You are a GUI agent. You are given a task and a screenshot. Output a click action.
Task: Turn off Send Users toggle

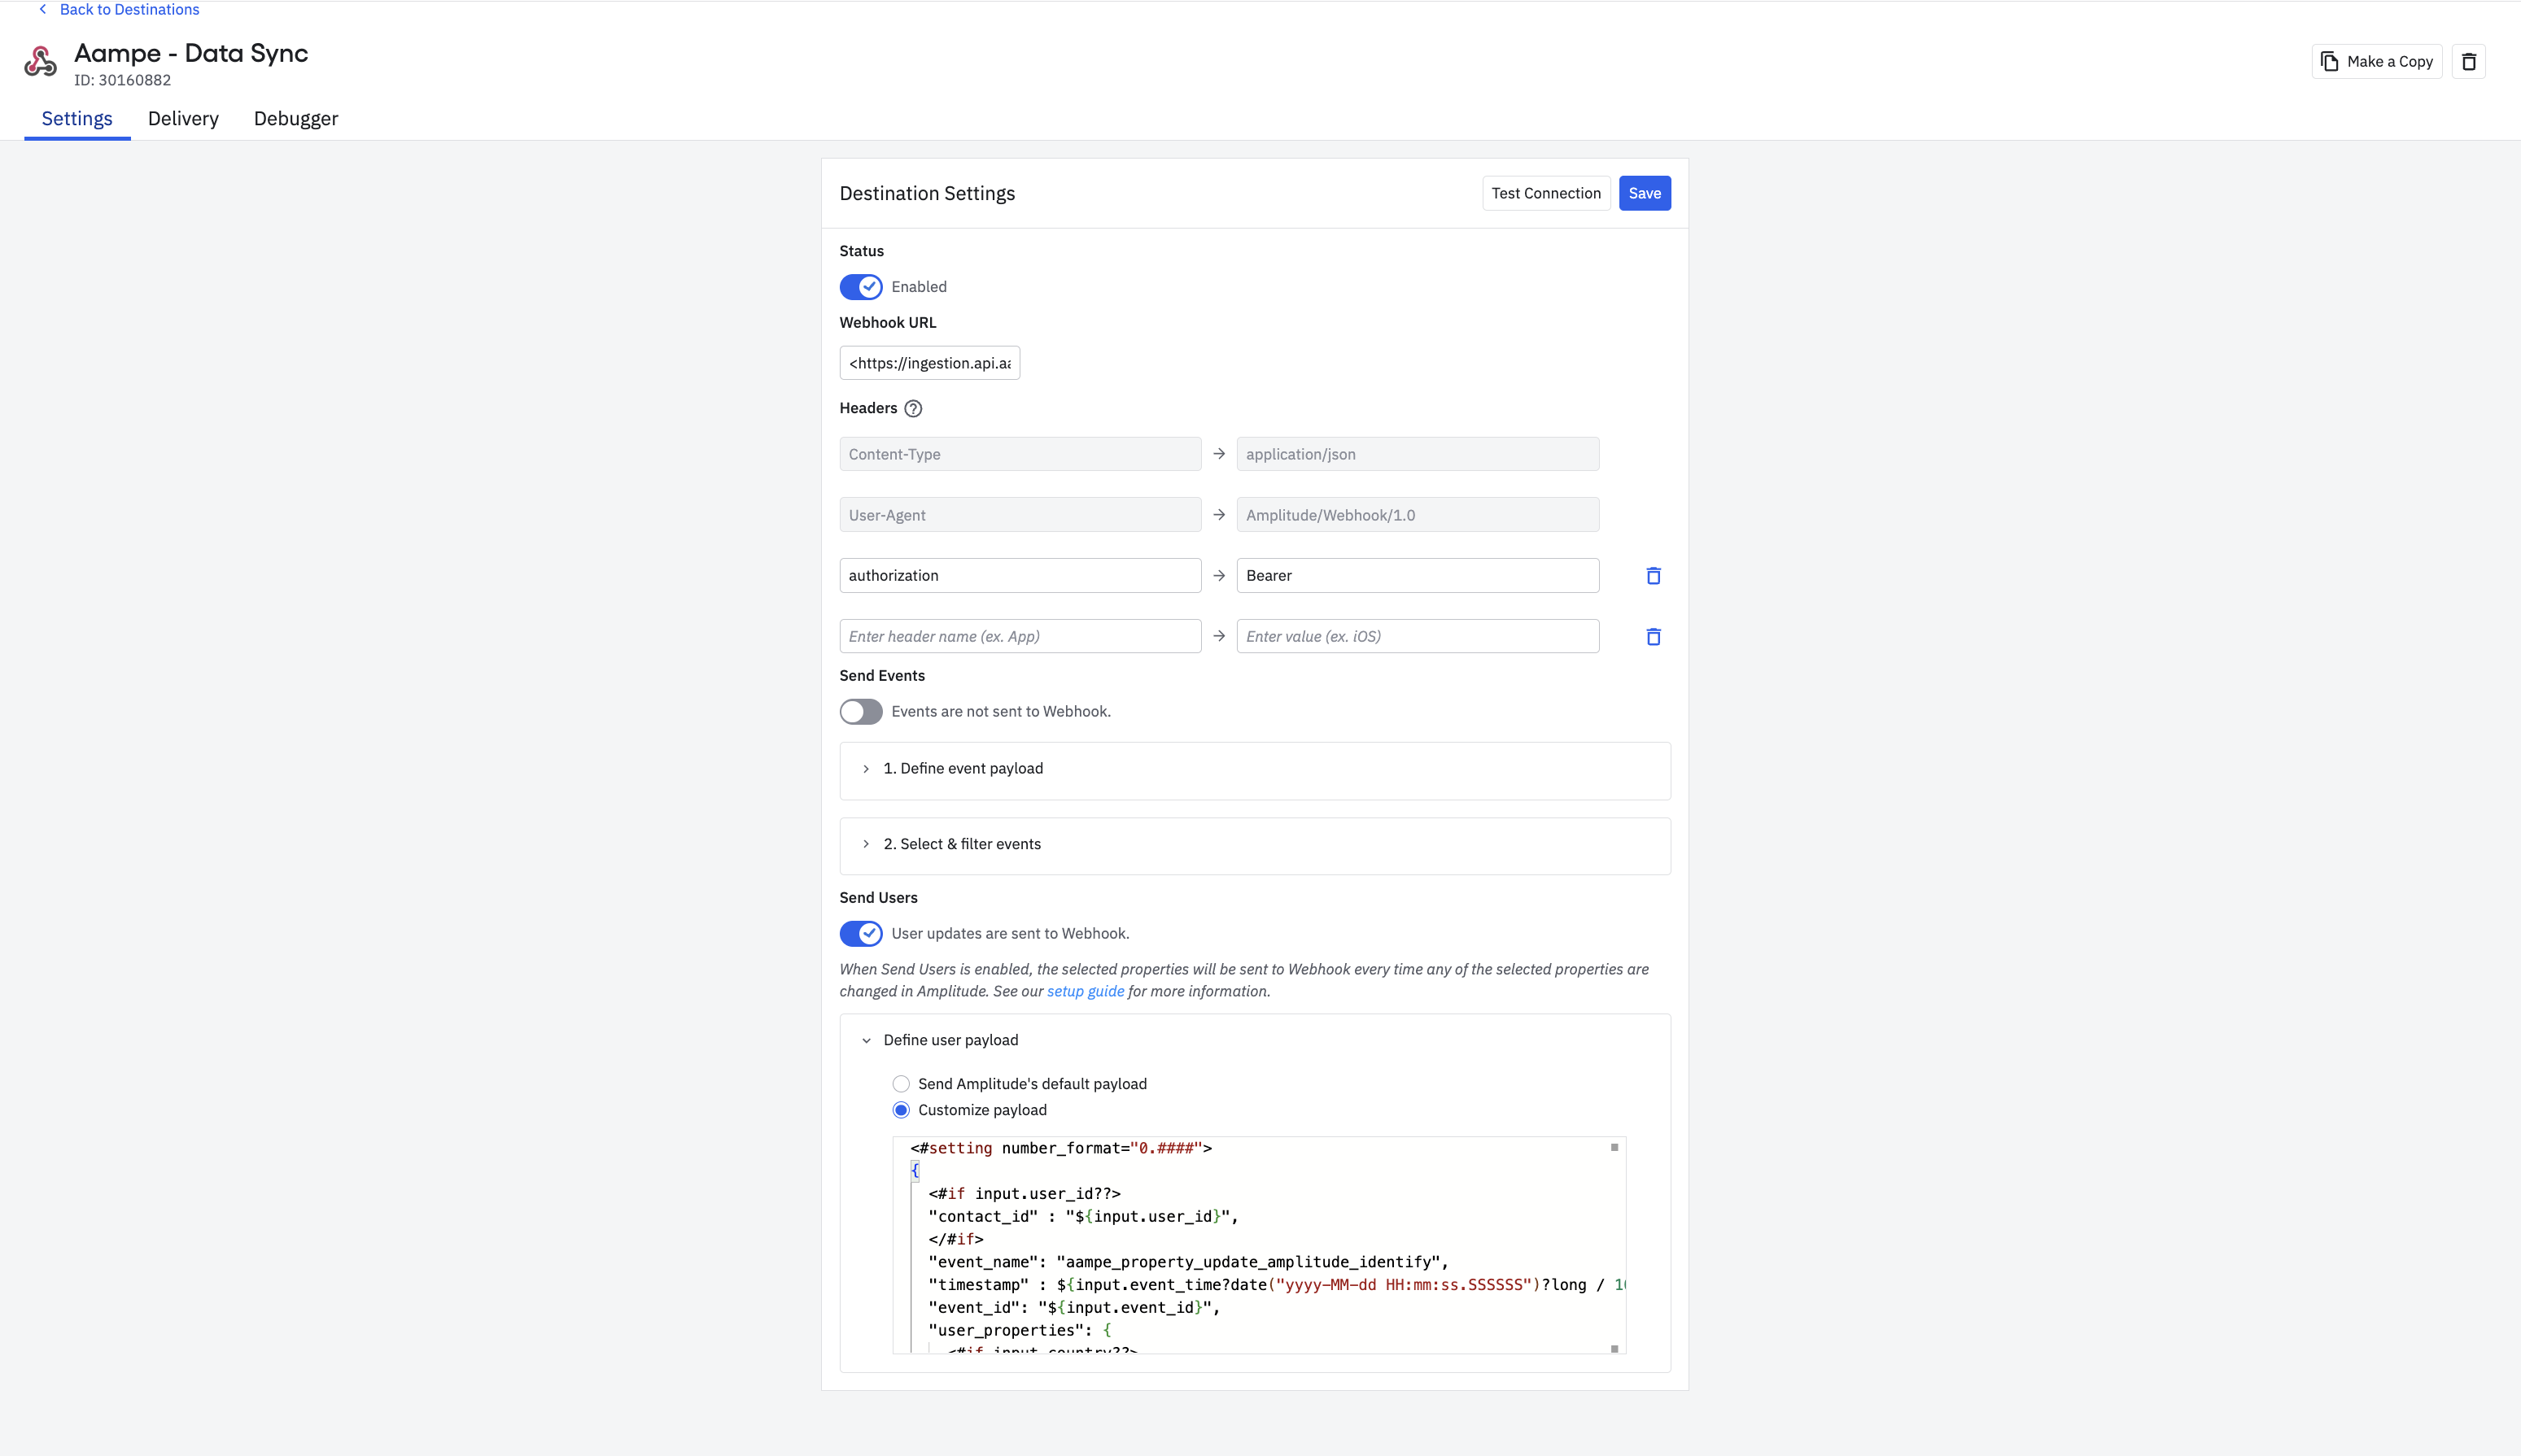coord(860,934)
